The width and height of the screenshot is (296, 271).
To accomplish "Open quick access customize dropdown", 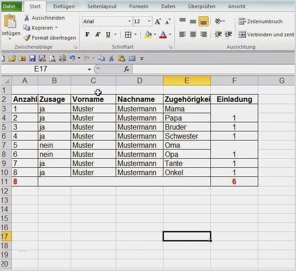I will tap(142, 59).
